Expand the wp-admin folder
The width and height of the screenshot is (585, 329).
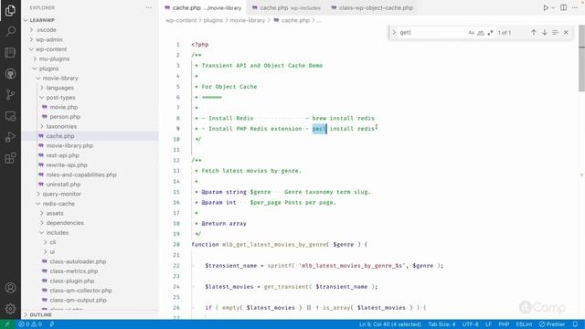pos(32,39)
